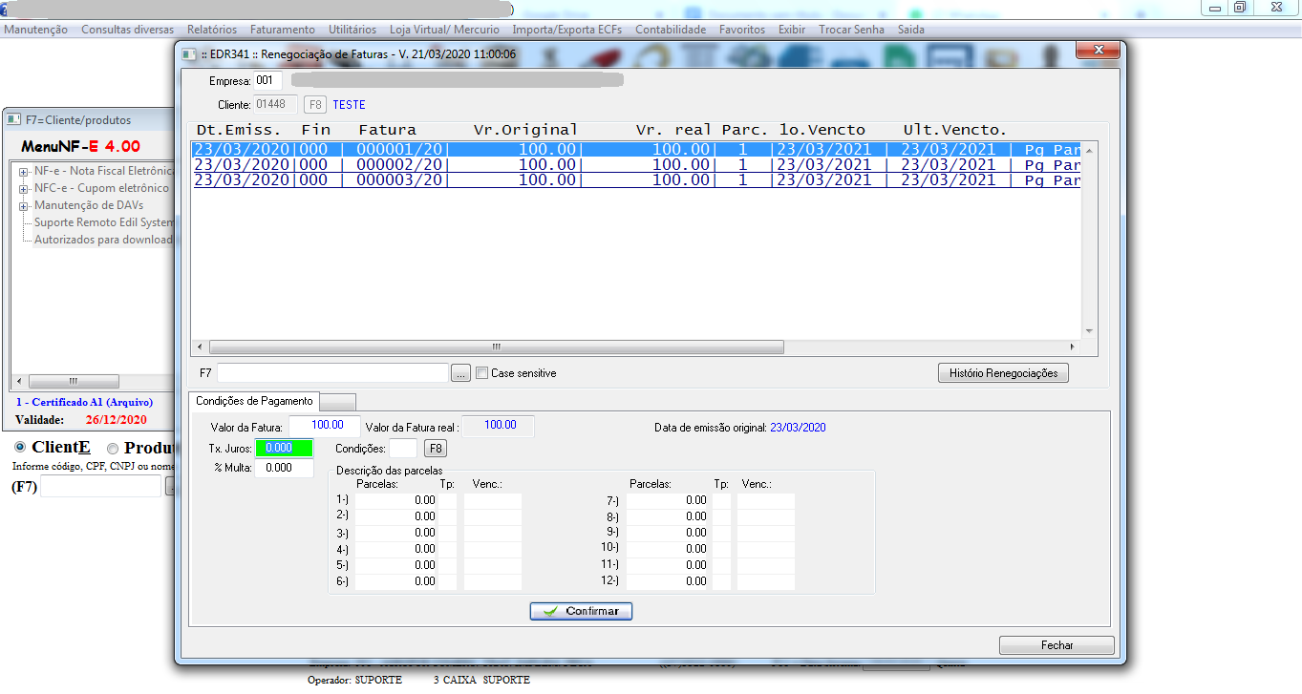
Task: Click the ellipsis browse button beside F7 search
Action: click(x=460, y=373)
